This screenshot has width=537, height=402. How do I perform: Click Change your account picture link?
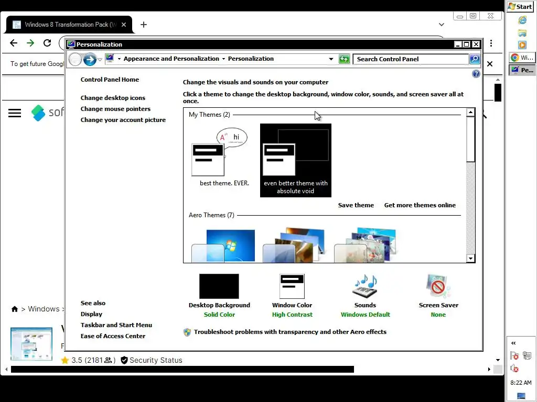point(123,120)
